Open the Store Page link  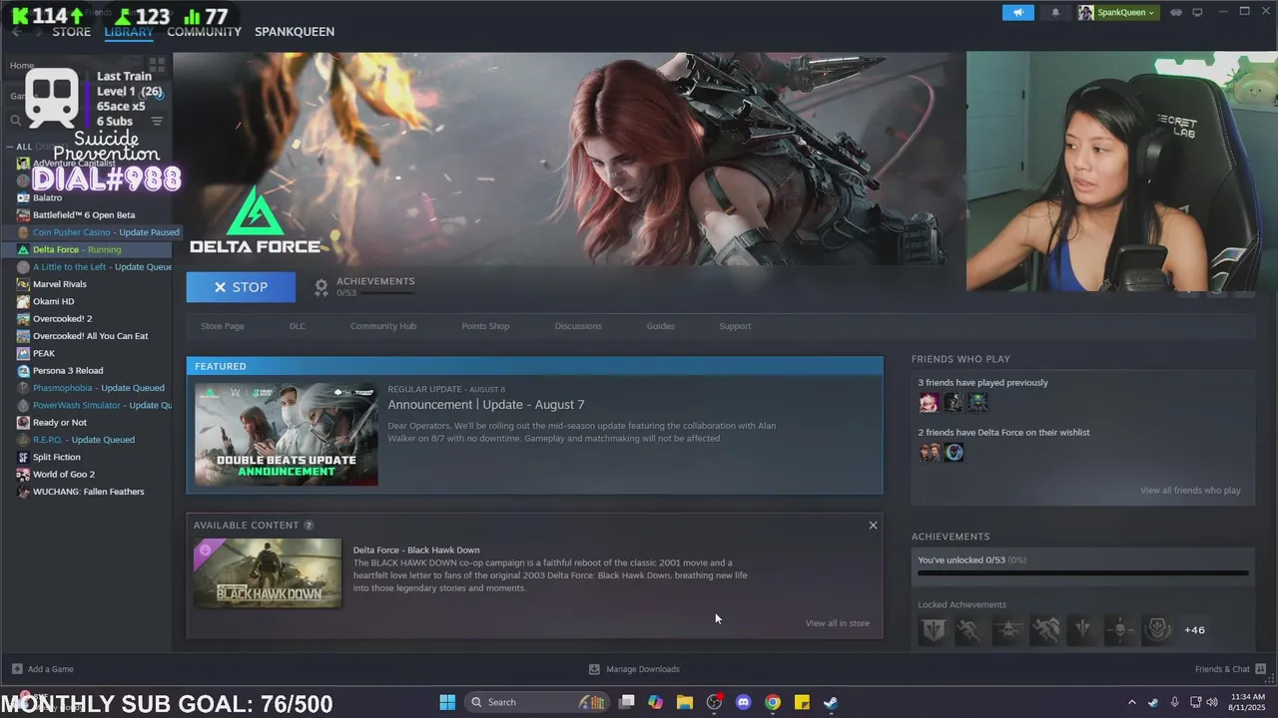(223, 326)
